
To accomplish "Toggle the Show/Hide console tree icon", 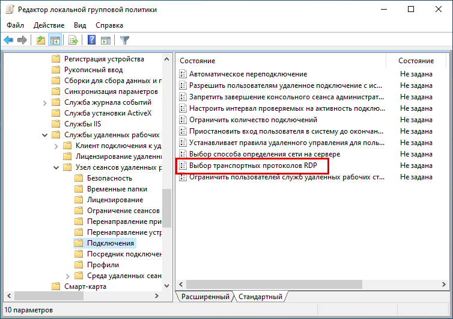I will click(55, 40).
